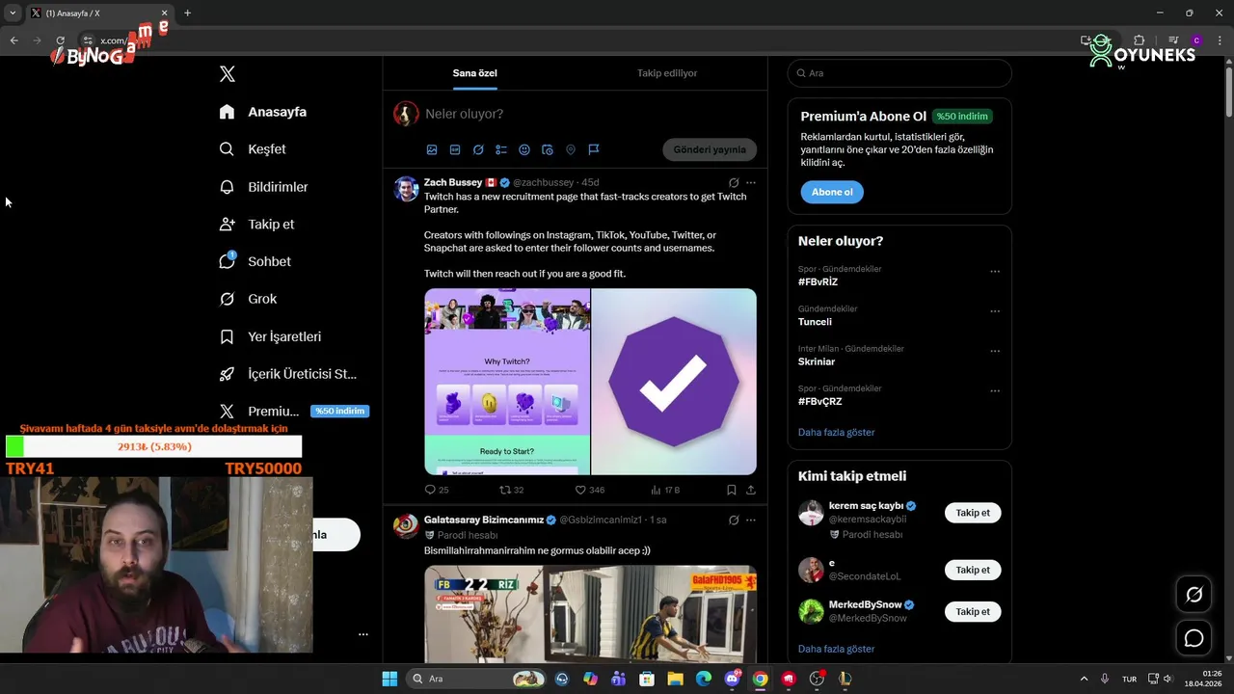
Task: Click the Ara search box on X
Action: [899, 73]
